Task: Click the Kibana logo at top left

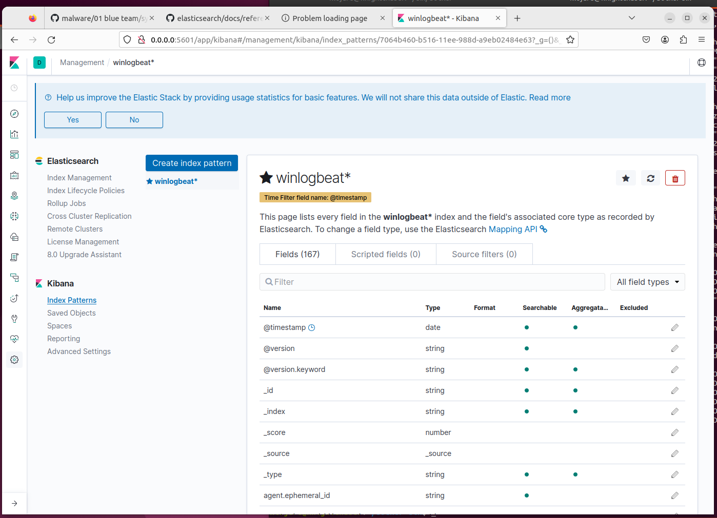Action: (14, 63)
